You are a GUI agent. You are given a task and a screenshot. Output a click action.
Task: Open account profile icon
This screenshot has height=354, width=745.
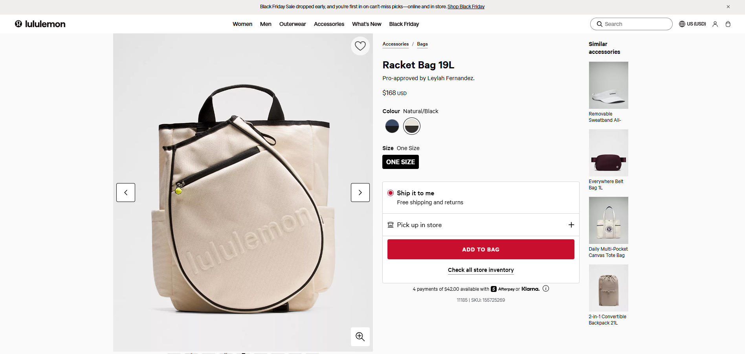[715, 24]
